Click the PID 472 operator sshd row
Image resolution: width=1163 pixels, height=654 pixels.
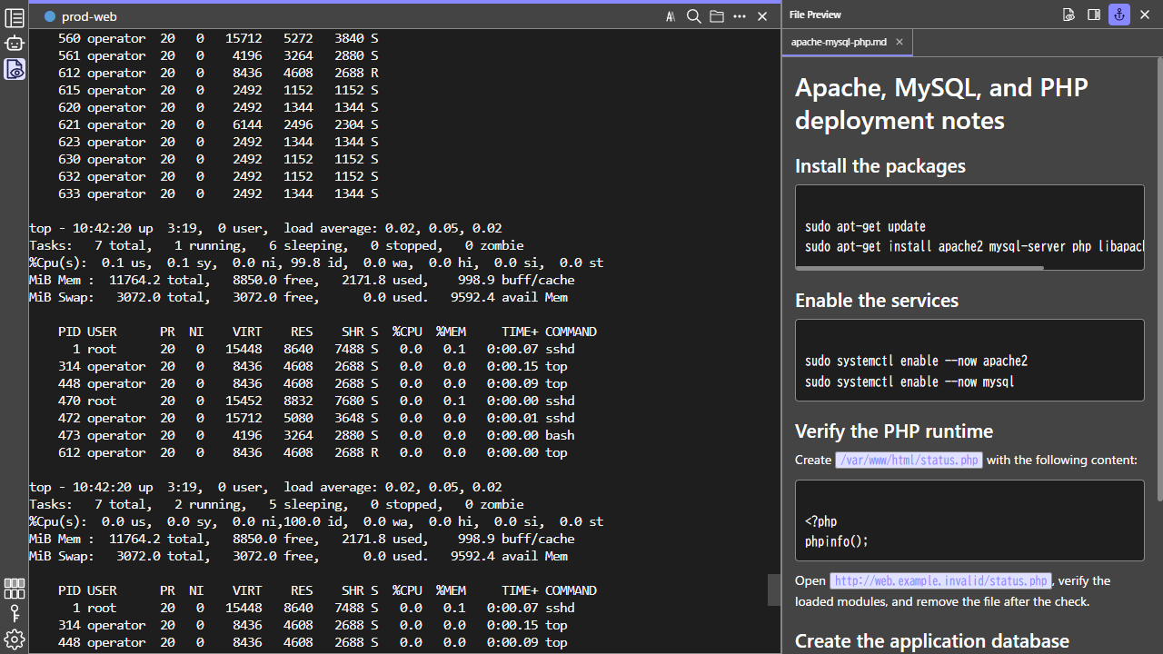pyautogui.click(x=316, y=418)
